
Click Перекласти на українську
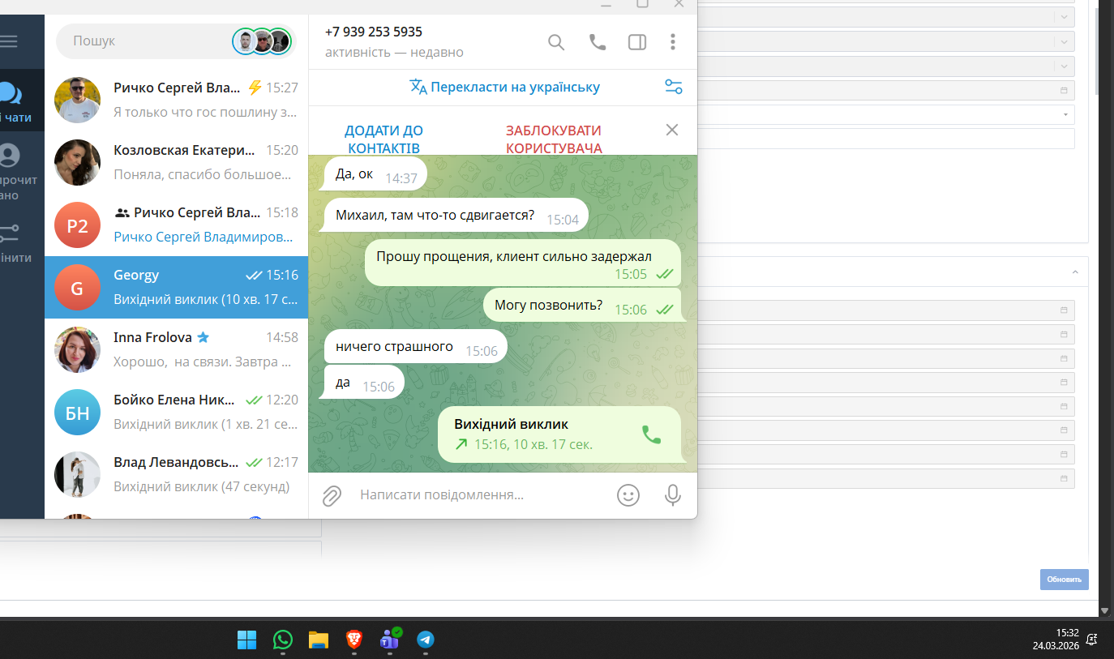(516, 87)
